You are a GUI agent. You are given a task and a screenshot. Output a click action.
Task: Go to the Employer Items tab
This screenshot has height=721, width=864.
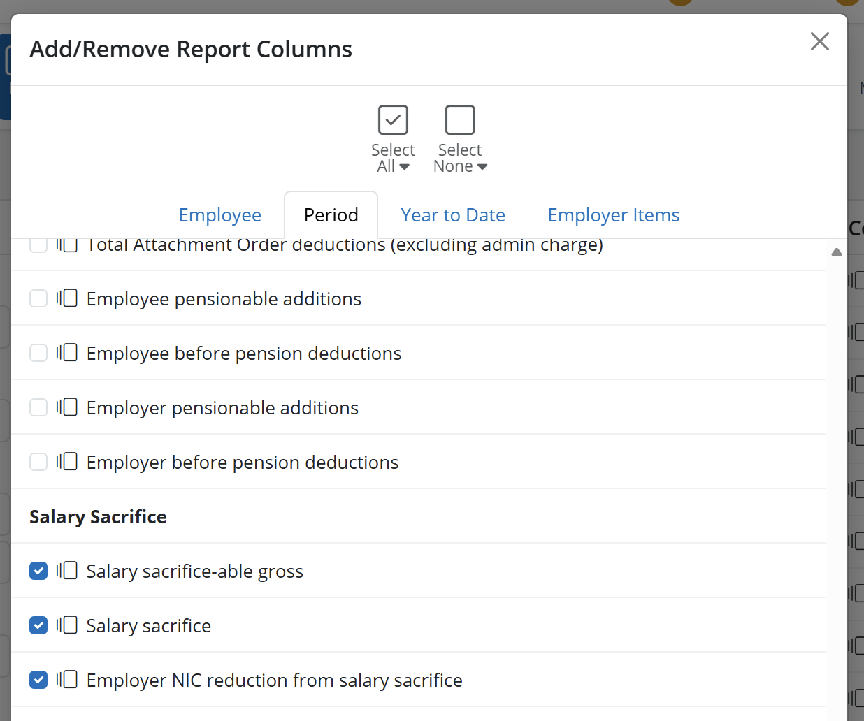(614, 215)
